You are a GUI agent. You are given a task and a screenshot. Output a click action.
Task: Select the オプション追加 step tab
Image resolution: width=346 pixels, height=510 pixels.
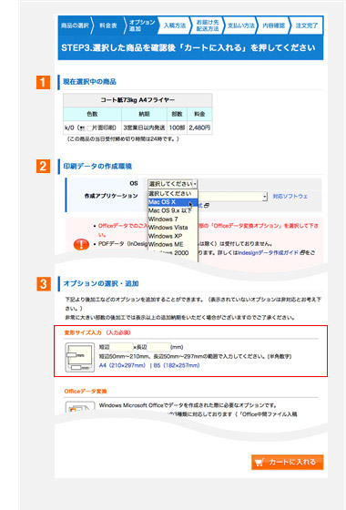(142, 25)
